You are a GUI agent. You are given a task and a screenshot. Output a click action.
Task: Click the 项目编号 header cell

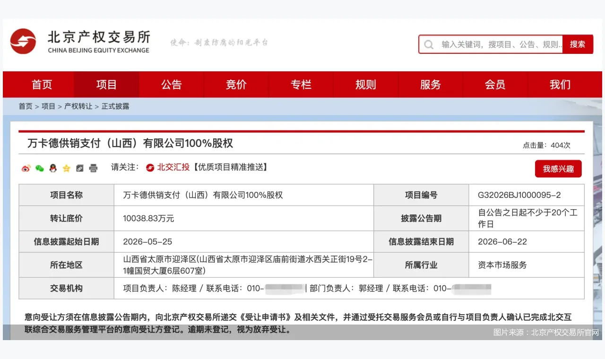coord(421,195)
